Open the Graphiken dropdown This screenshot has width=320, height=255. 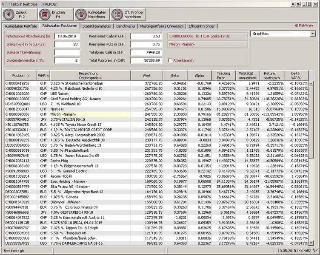coord(313,34)
